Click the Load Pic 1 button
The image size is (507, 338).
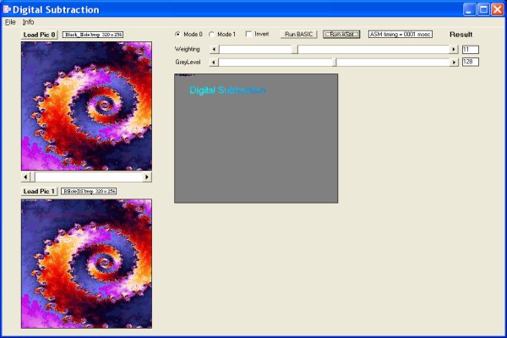coord(40,192)
